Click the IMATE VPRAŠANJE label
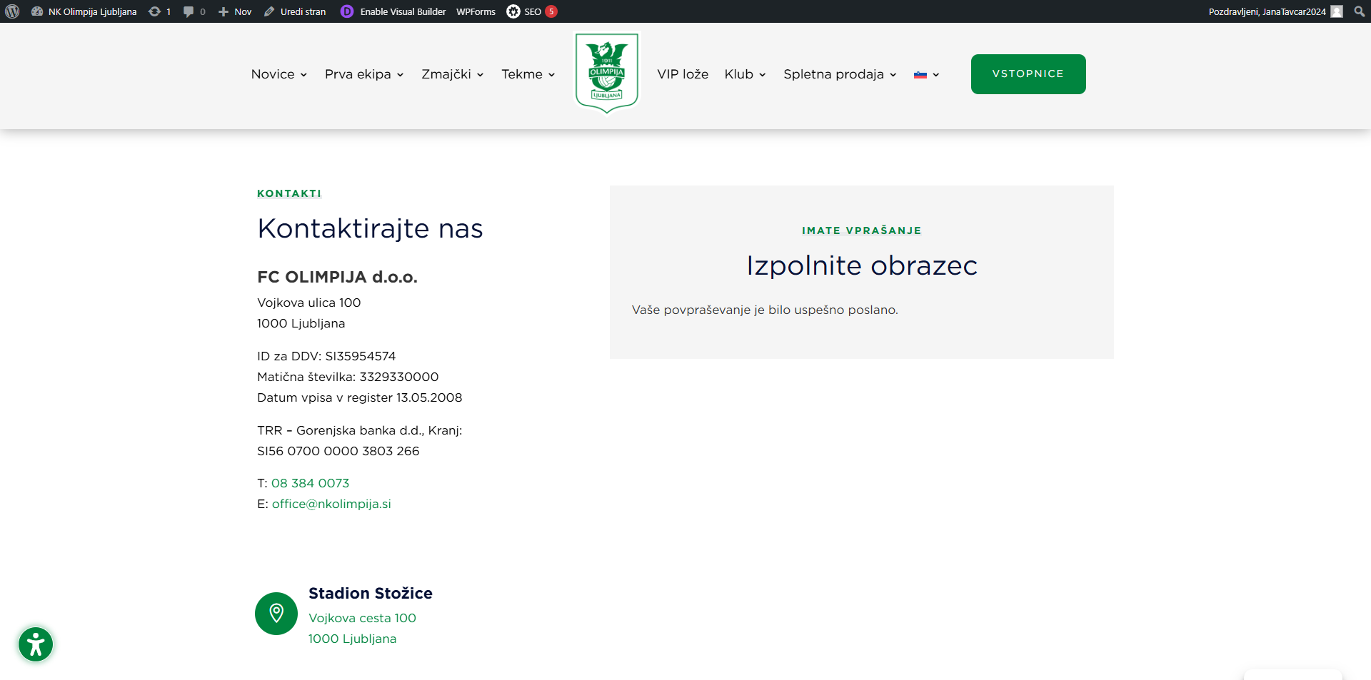Image resolution: width=1371 pixels, height=680 pixels. tap(862, 230)
